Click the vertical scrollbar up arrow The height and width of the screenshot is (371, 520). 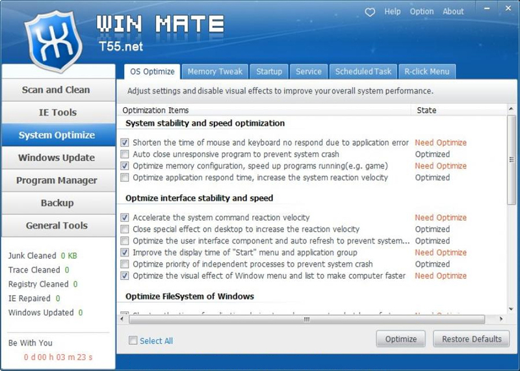tap(512, 110)
